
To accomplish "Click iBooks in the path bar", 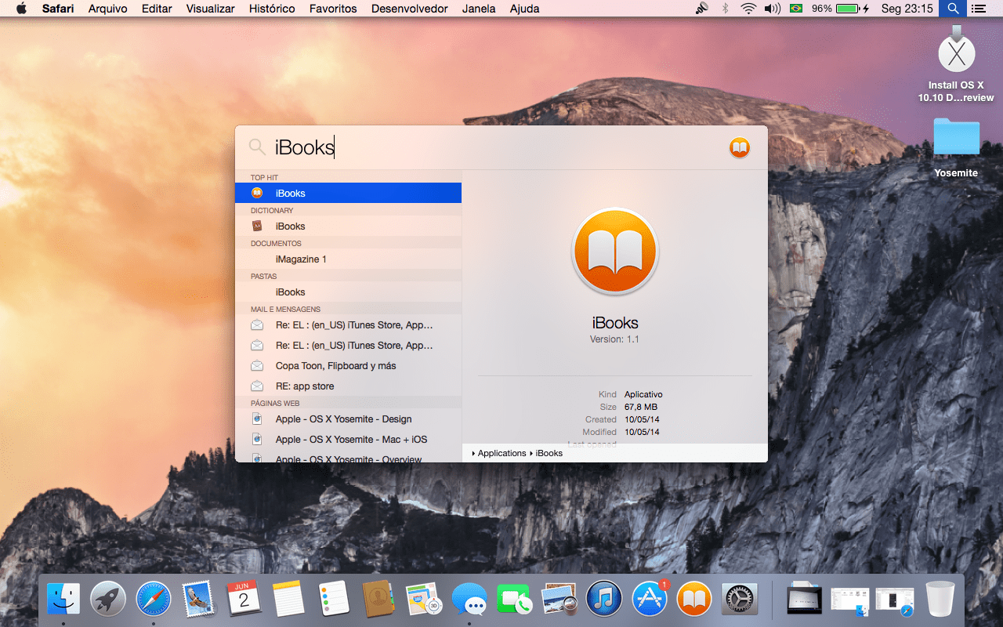I will [x=549, y=453].
